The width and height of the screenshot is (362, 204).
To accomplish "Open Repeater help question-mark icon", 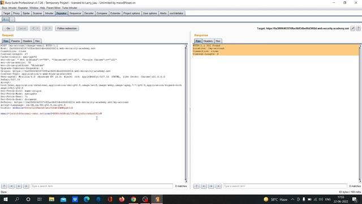I will [x=358, y=28].
